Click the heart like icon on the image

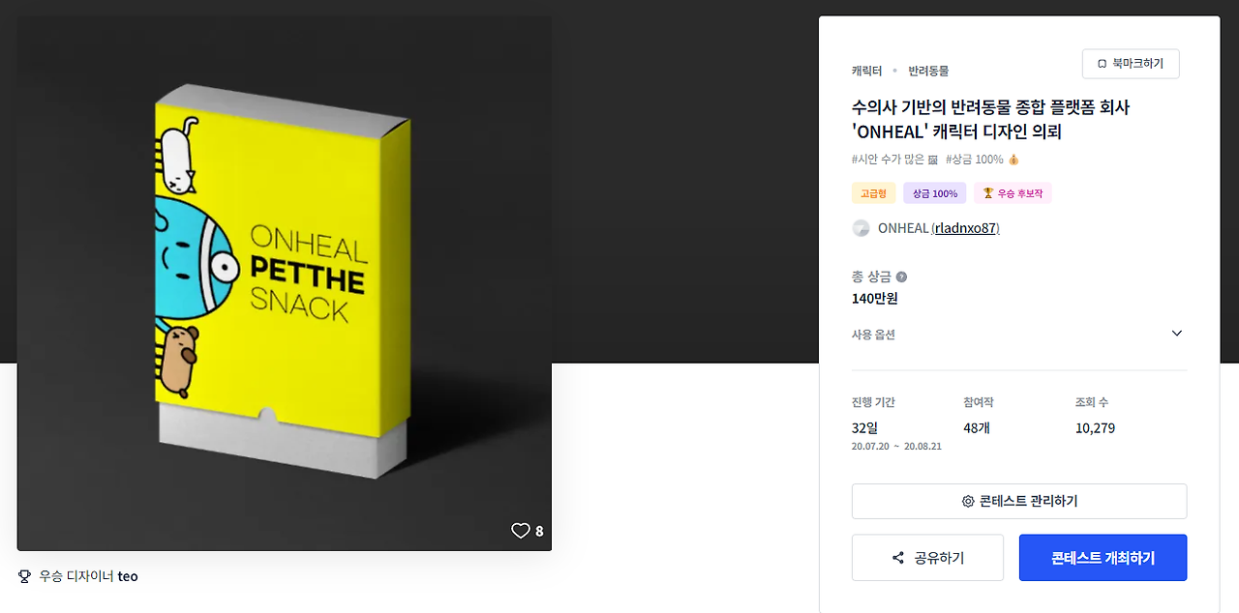tap(521, 531)
